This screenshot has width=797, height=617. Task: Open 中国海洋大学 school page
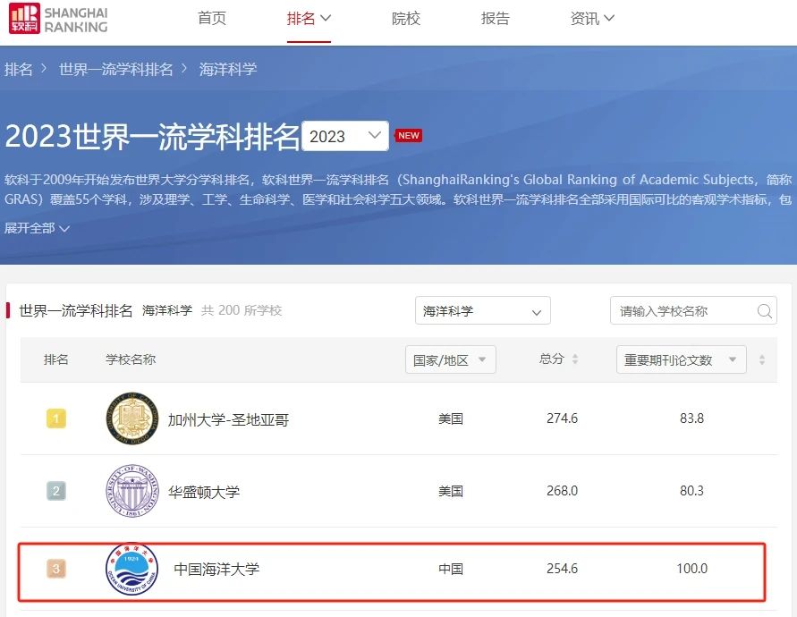click(216, 569)
